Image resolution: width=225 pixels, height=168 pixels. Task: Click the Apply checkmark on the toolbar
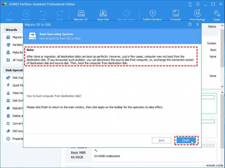click(x=9, y=14)
